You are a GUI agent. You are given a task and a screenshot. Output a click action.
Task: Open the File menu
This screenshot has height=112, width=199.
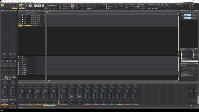click(x=3, y=2)
